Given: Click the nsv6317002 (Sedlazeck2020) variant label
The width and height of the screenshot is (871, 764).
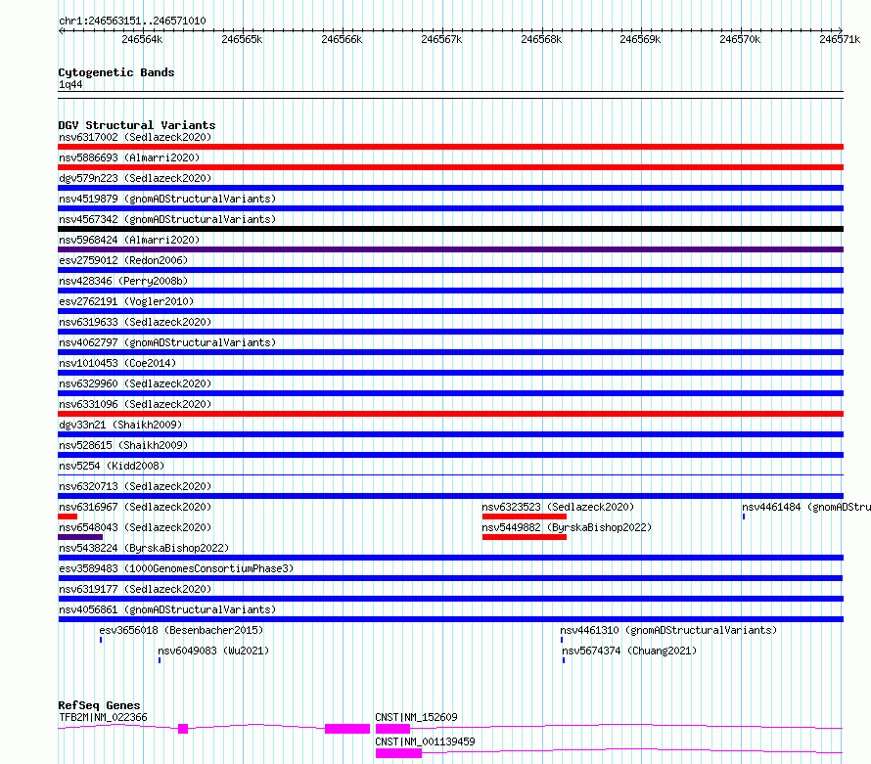Looking at the screenshot, I should (x=135, y=137).
